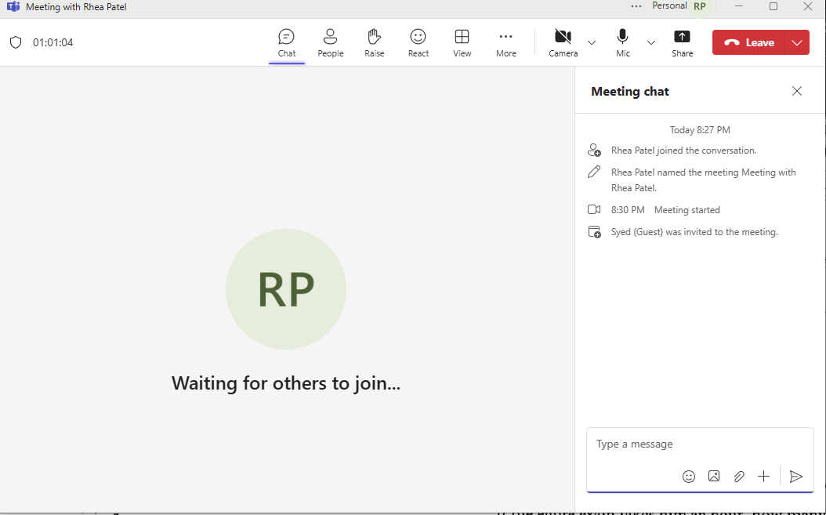Viewport: 826px width, 515px height.
Task: Open emoji picker in message box
Action: [688, 476]
